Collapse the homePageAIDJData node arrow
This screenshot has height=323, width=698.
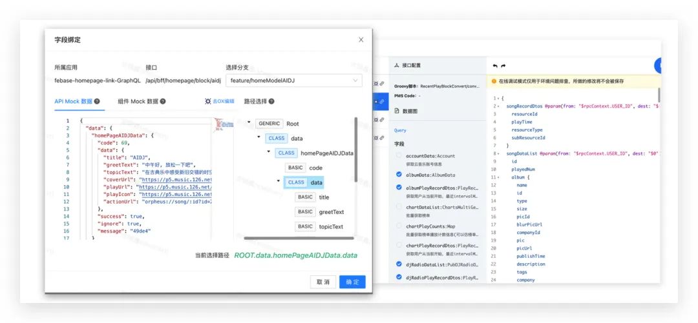[x=268, y=152]
